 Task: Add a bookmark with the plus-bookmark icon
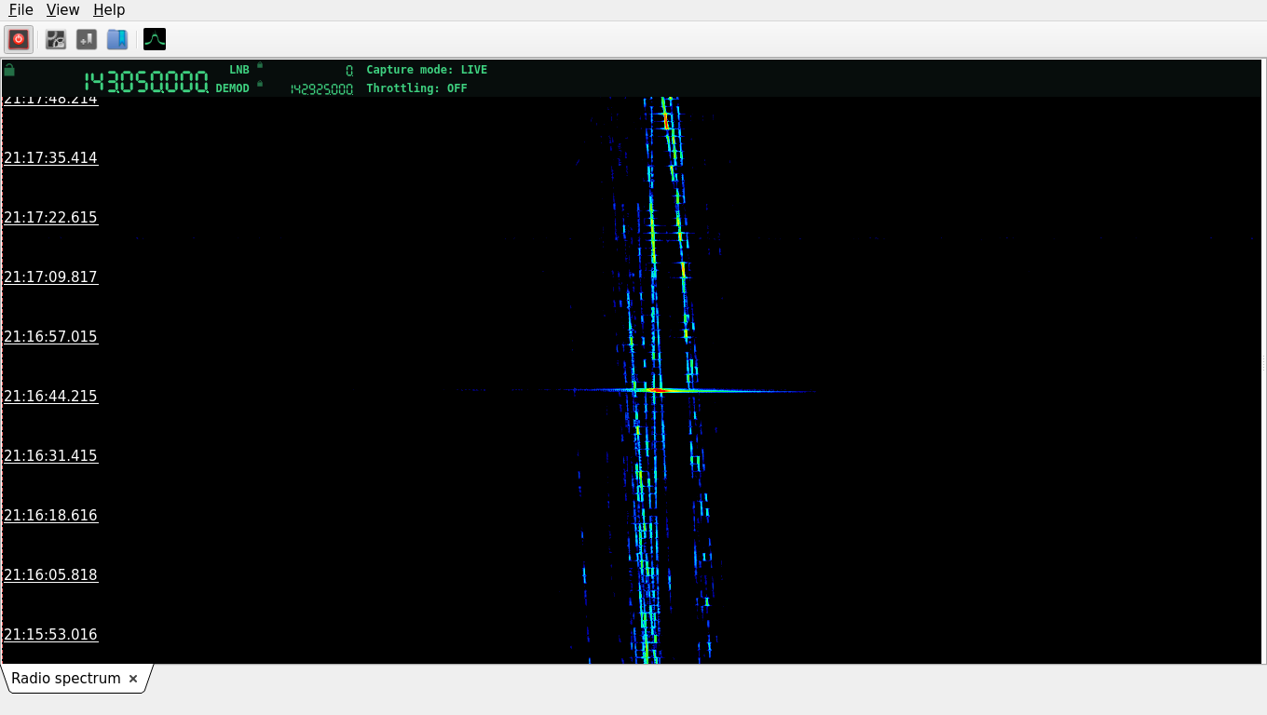pyautogui.click(x=87, y=39)
